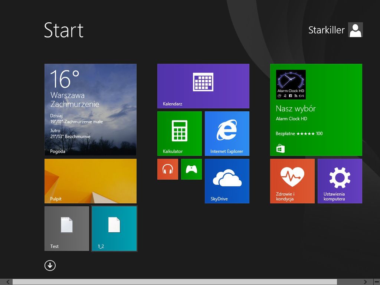Viewport: 380px width, 285px height.
Task: Click the horizontal scrollbar thumb
Action: coord(175,282)
